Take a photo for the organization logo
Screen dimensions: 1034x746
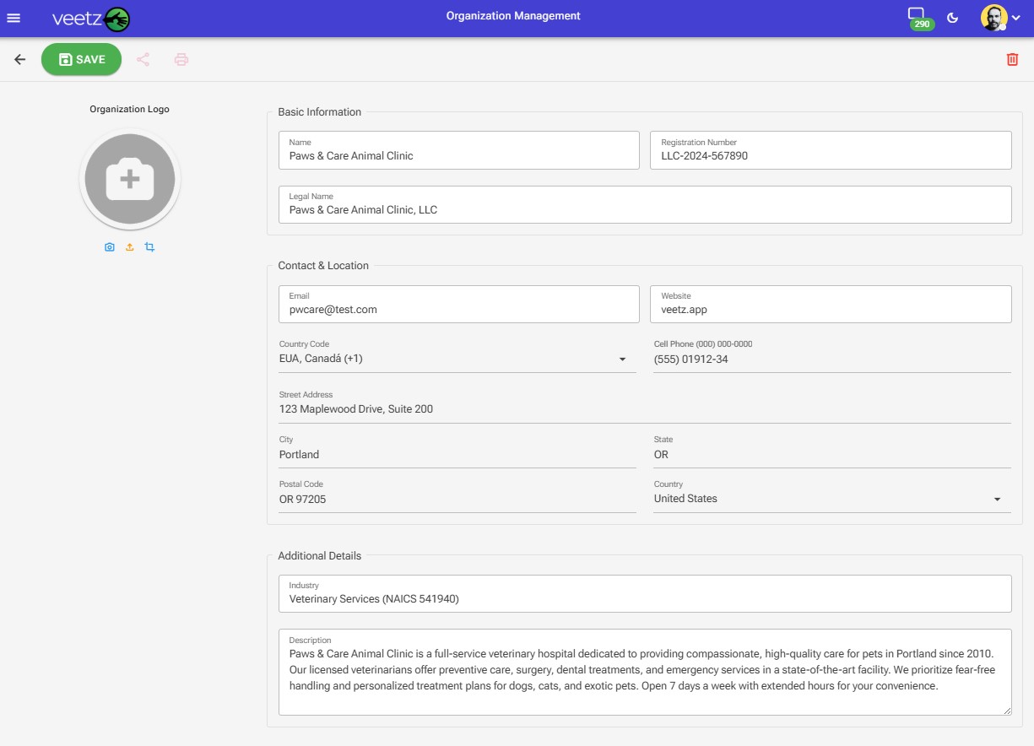tap(110, 246)
